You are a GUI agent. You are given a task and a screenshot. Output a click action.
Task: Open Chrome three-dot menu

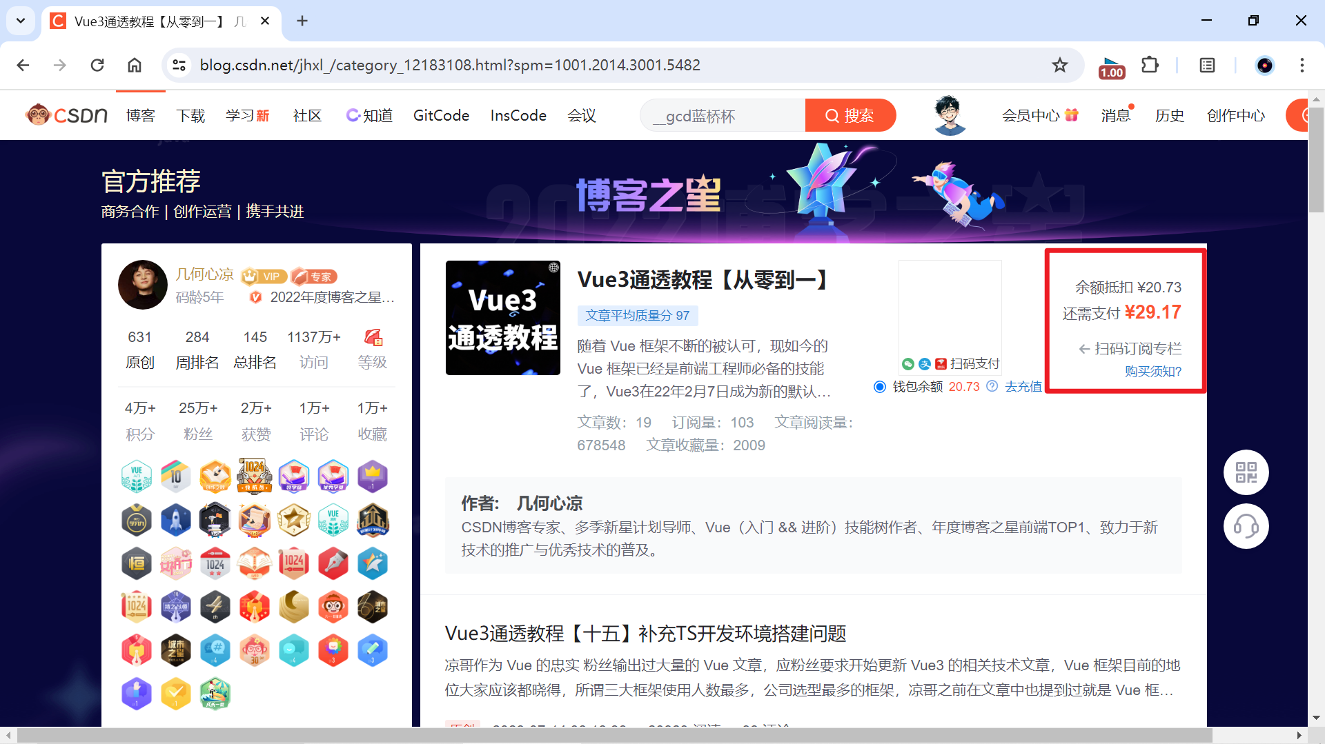coord(1302,65)
